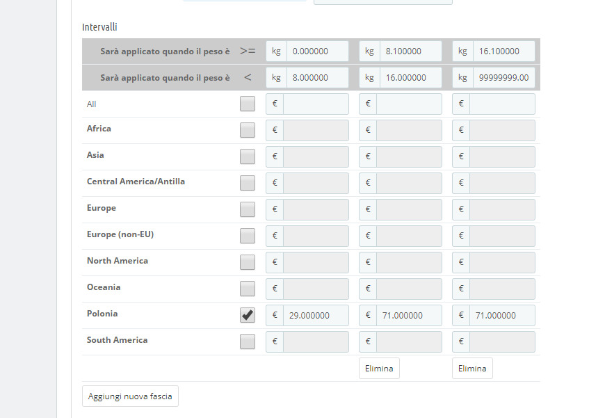Click Elimina under the second range
Screen dimensions: 589x418
[379, 369]
